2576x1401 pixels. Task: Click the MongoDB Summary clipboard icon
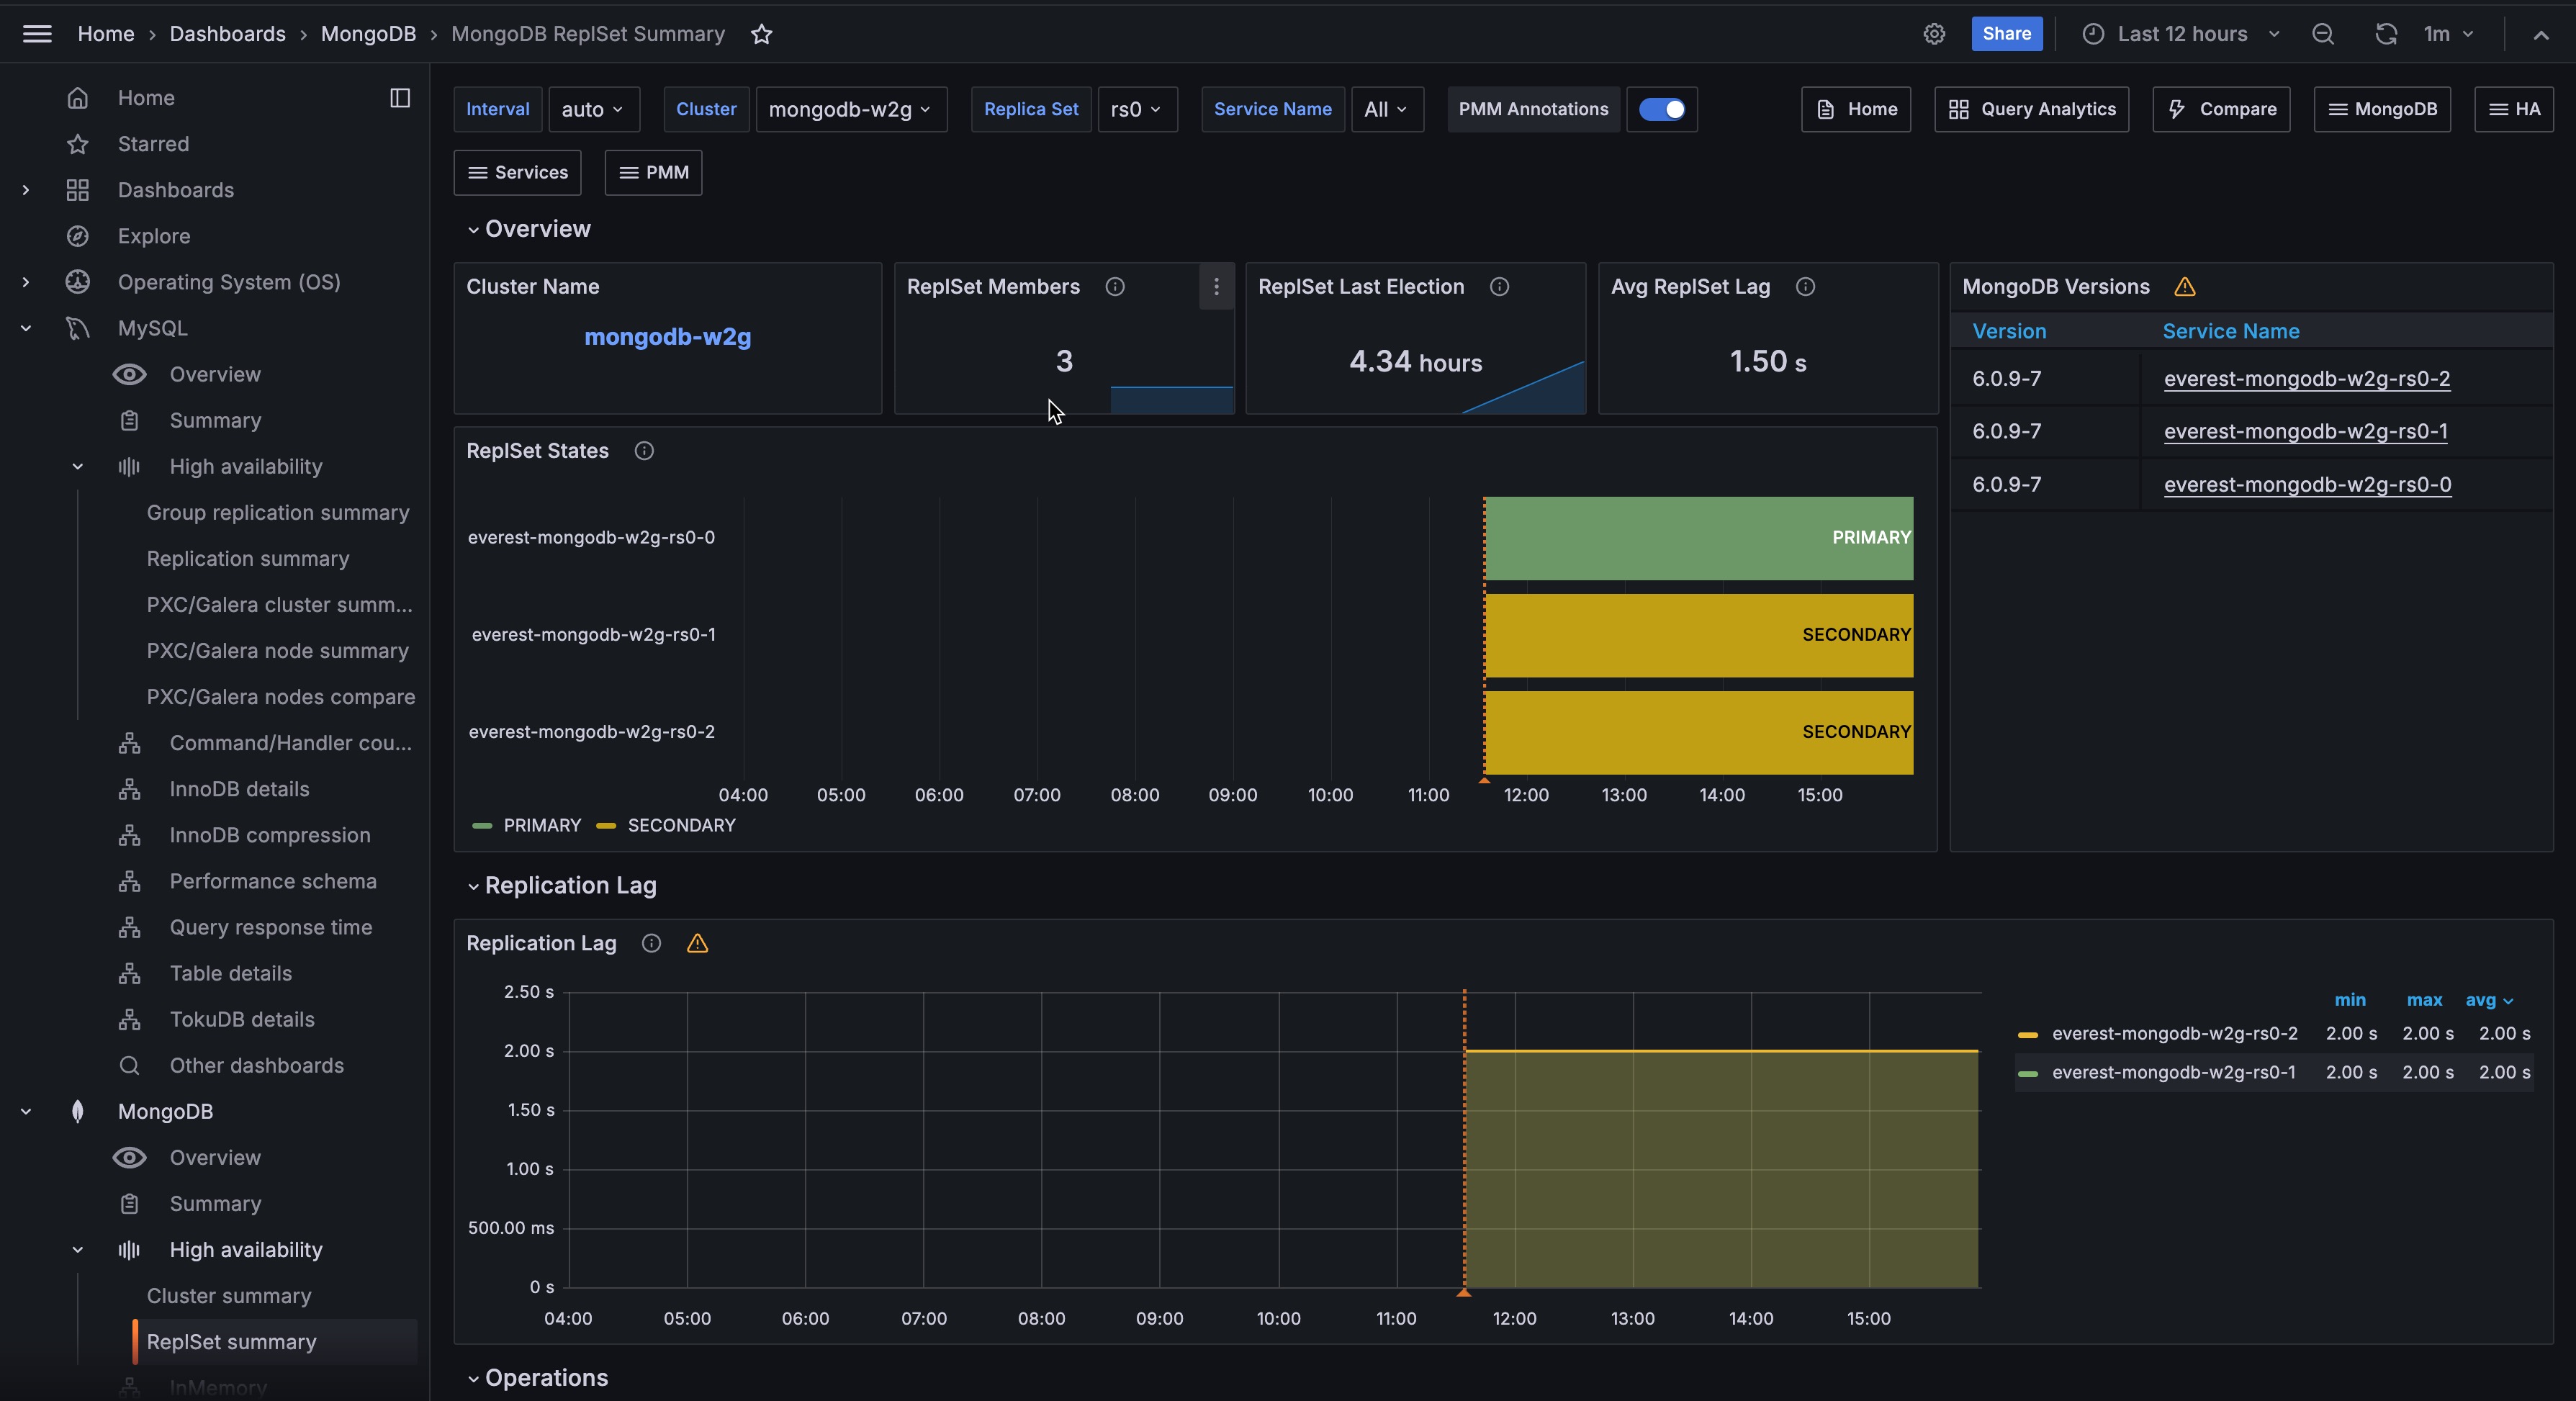pyautogui.click(x=129, y=1203)
